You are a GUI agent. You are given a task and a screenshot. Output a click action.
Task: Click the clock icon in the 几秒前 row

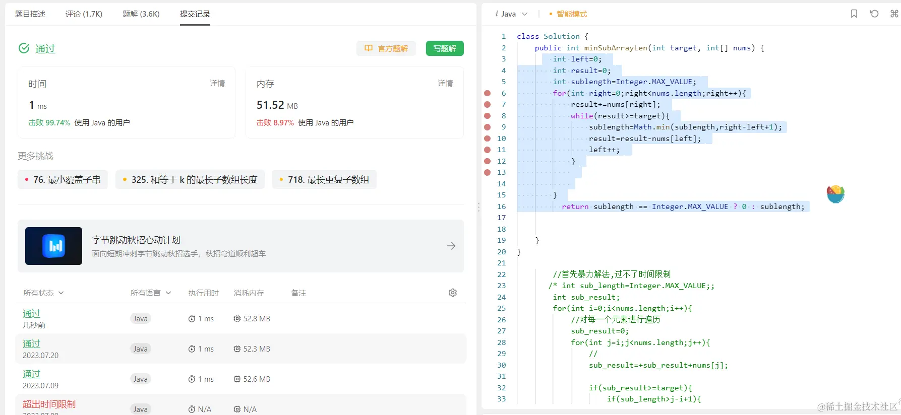pyautogui.click(x=192, y=319)
